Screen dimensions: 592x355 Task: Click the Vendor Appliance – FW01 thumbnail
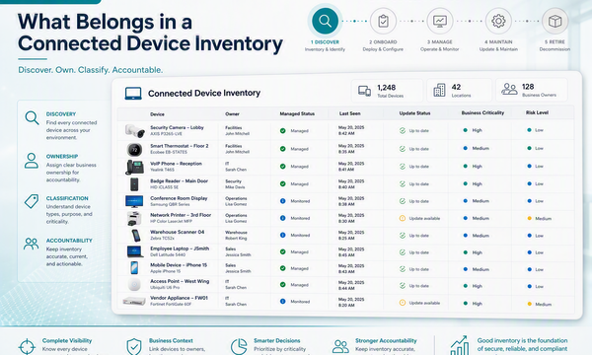[x=134, y=301]
